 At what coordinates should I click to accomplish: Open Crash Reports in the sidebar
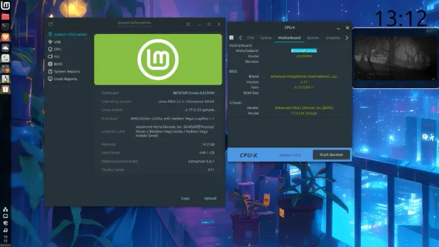[63, 79]
